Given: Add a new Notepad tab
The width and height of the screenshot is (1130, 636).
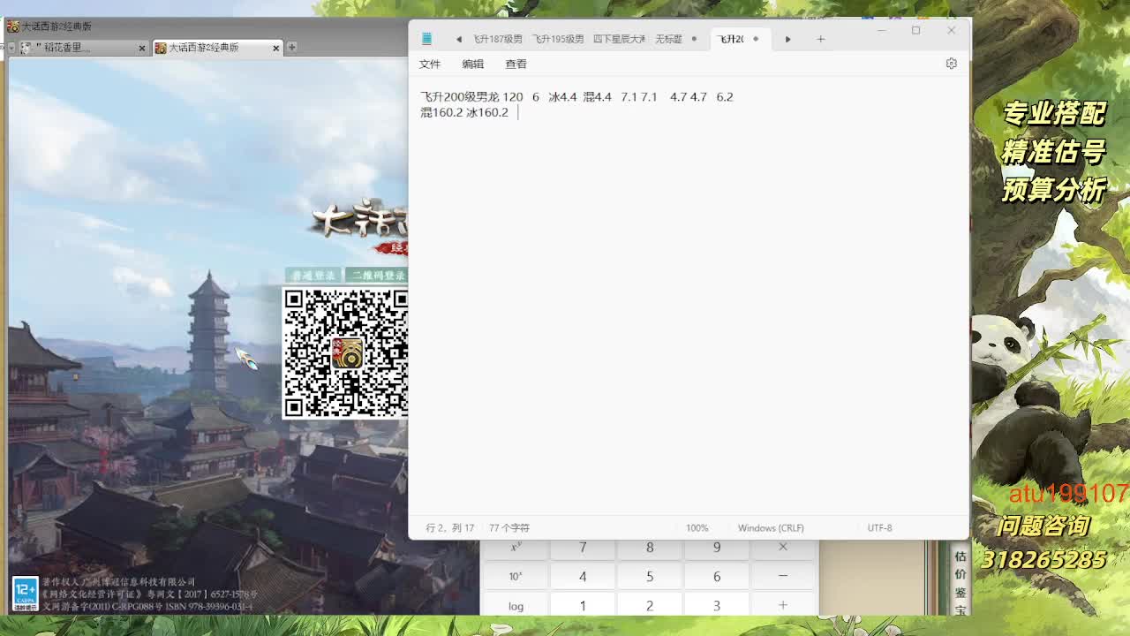Looking at the screenshot, I should click(x=820, y=39).
